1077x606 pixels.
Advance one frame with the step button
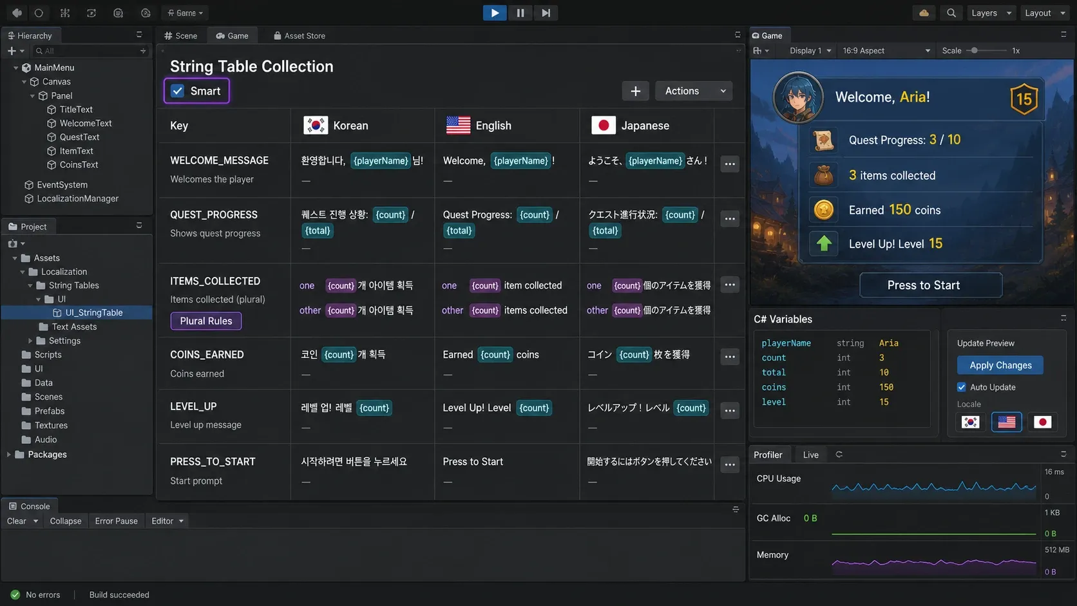[x=546, y=13]
